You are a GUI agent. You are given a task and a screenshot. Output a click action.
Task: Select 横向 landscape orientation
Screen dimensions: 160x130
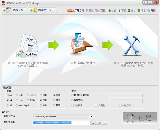(54, 105)
